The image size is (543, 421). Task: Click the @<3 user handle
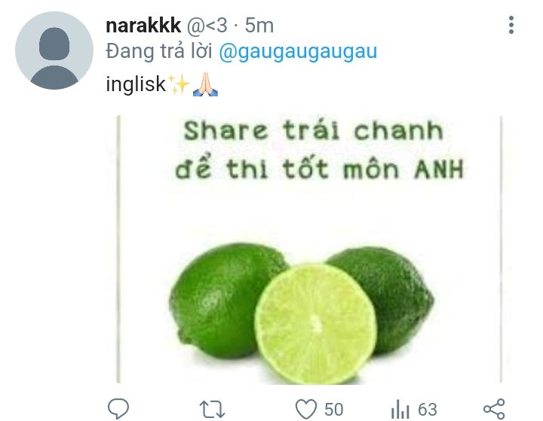pos(207,26)
